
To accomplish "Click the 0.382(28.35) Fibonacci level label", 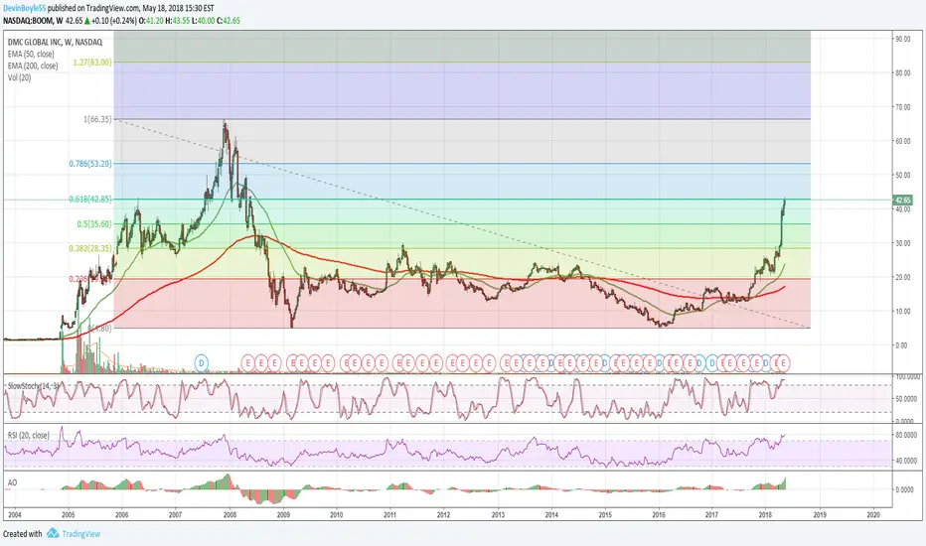I will tap(90, 248).
